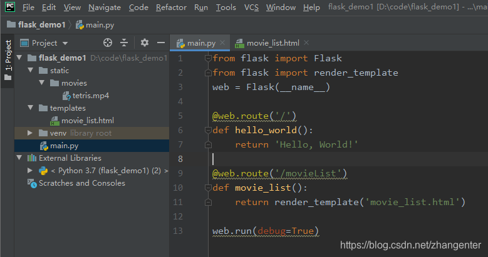The image size is (488, 257).
Task: Select the static folder in tree
Action: (60, 71)
